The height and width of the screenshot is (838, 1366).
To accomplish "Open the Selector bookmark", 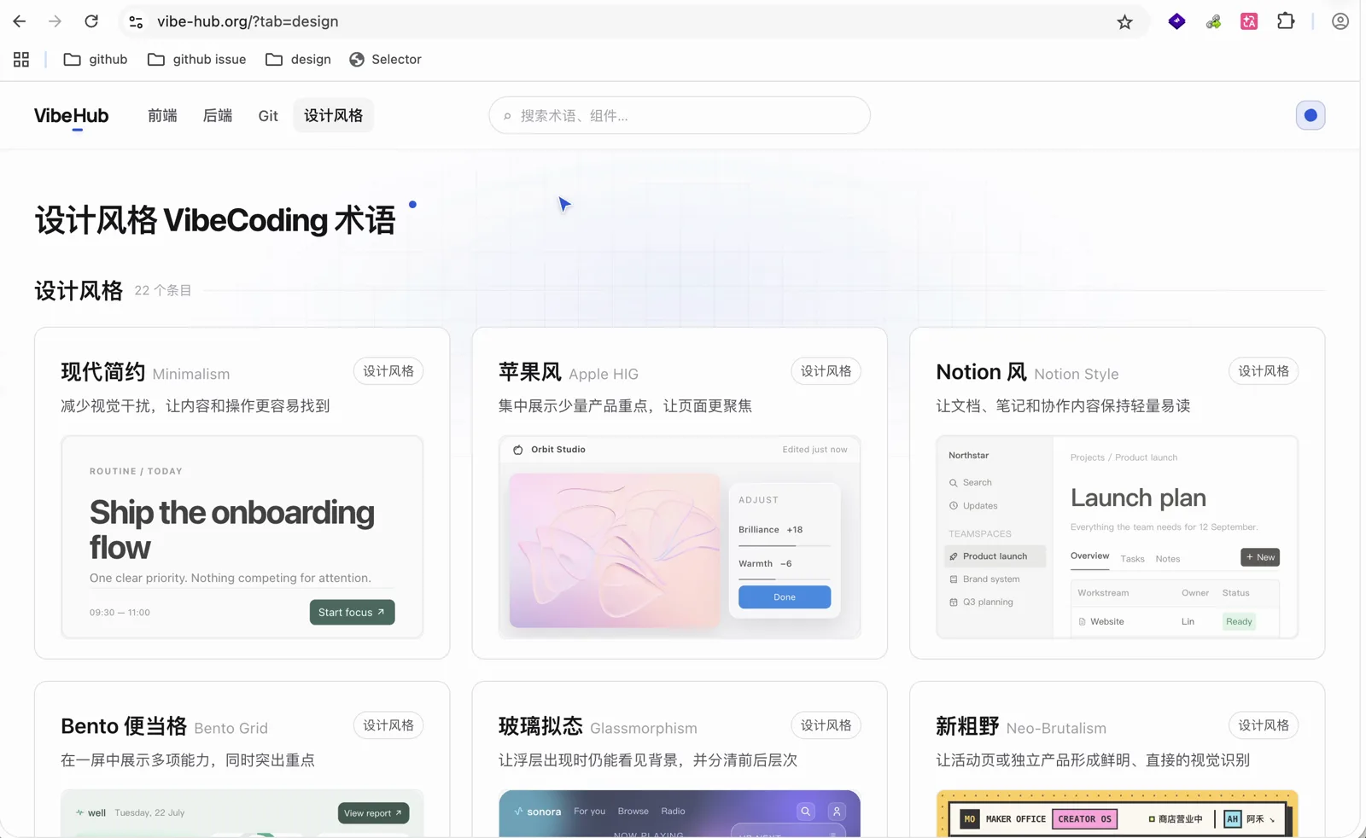I will coord(385,59).
